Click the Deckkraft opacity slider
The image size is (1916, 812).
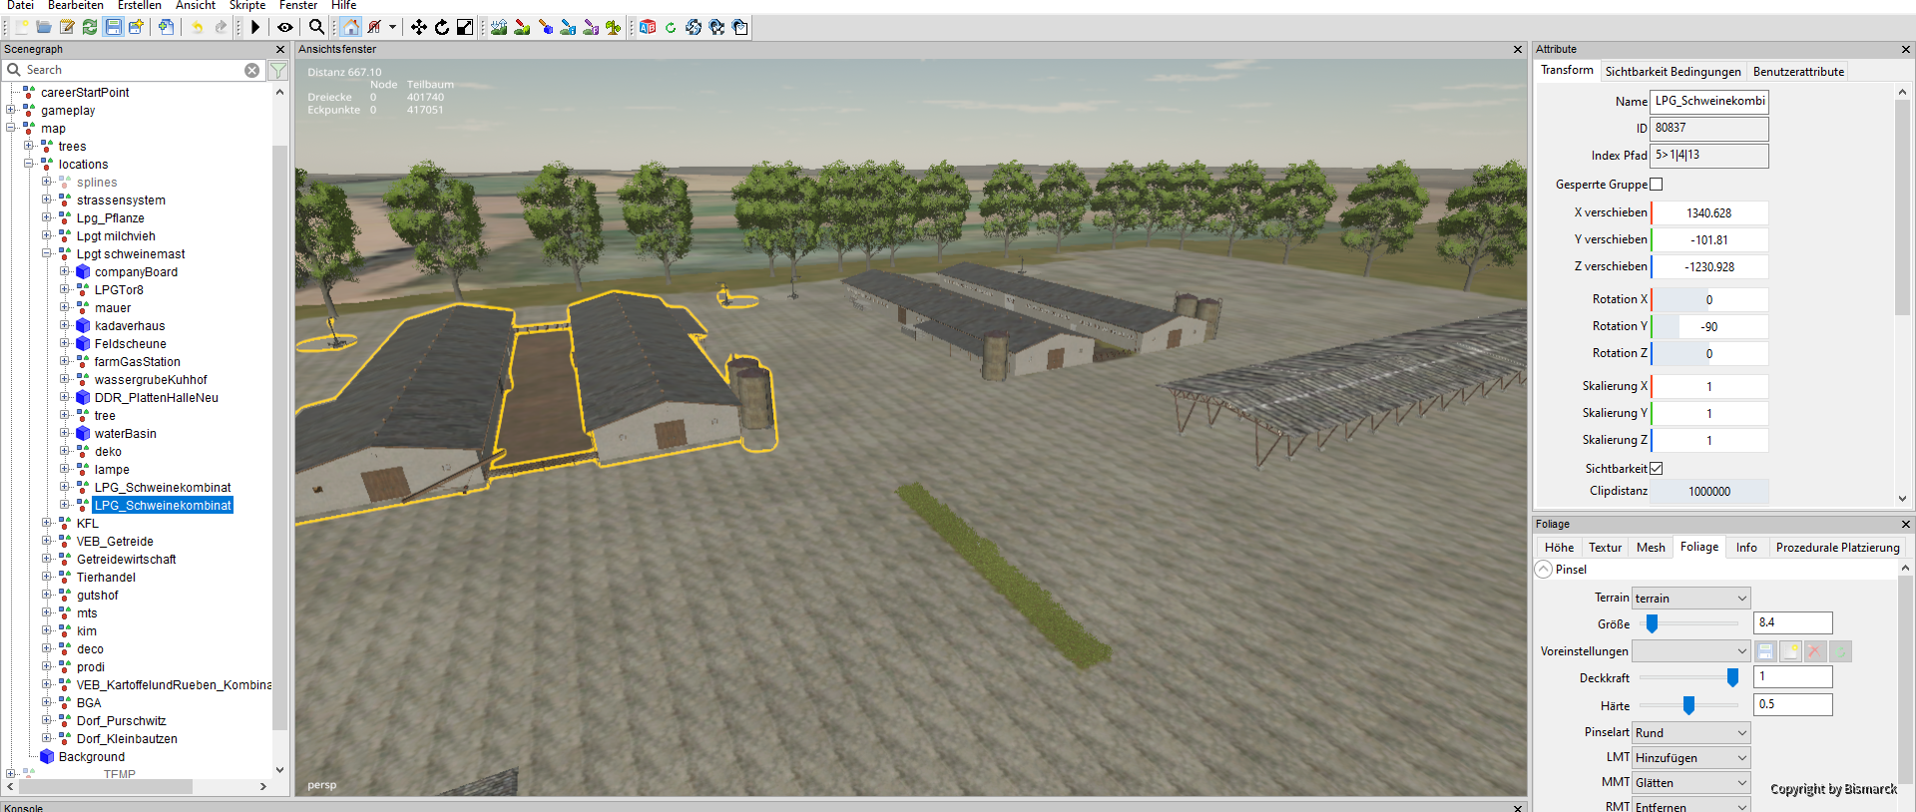click(x=1732, y=678)
